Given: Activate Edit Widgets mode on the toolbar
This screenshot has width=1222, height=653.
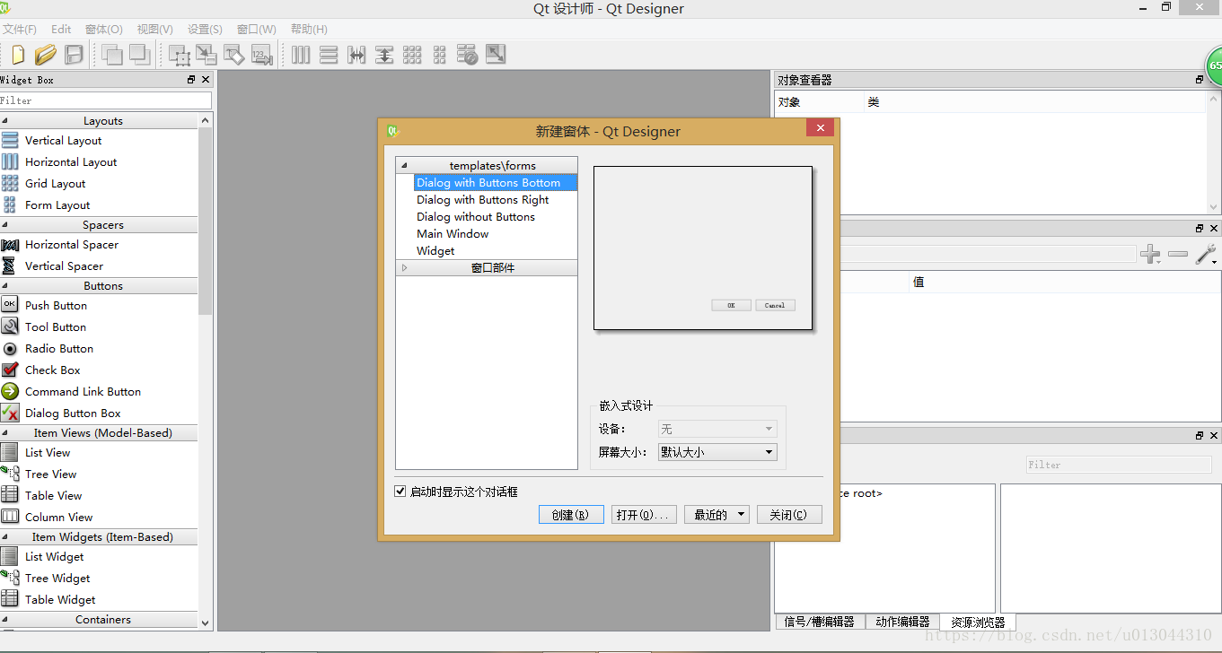Looking at the screenshot, I should 179,54.
